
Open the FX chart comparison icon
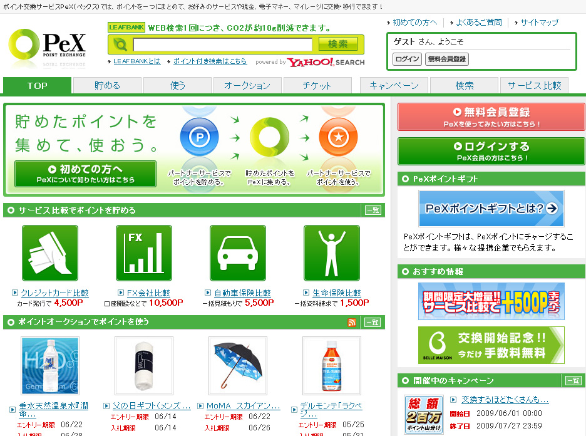point(144,253)
